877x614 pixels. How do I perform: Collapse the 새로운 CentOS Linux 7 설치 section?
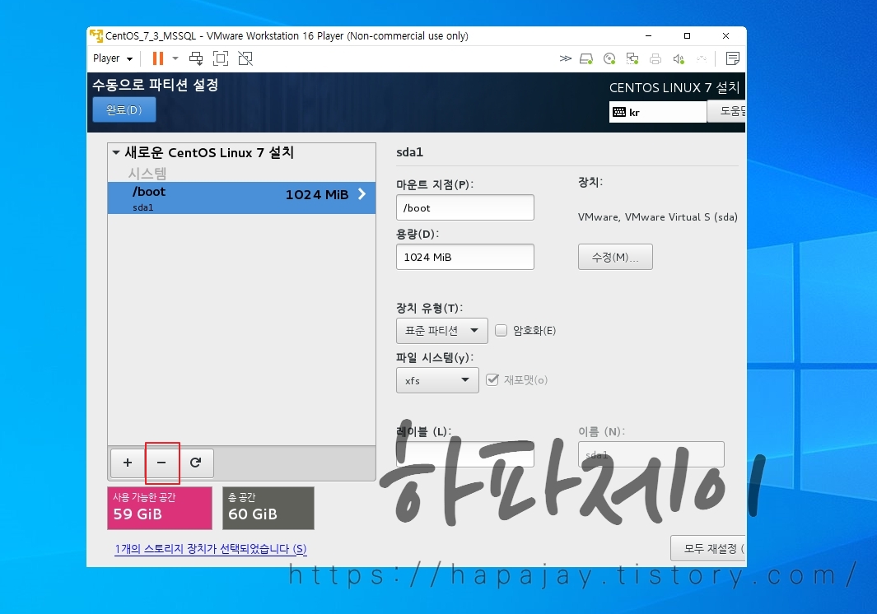[x=116, y=152]
